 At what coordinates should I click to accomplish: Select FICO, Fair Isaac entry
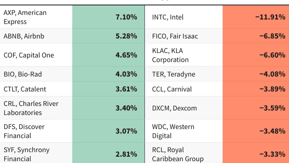[x=175, y=36]
